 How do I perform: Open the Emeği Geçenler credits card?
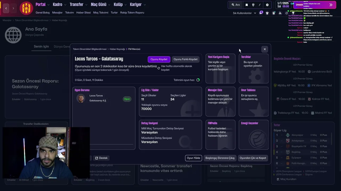[254, 135]
